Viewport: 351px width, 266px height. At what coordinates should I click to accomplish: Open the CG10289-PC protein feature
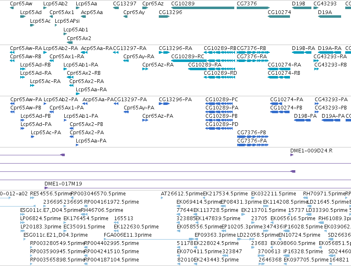(x=219, y=104)
